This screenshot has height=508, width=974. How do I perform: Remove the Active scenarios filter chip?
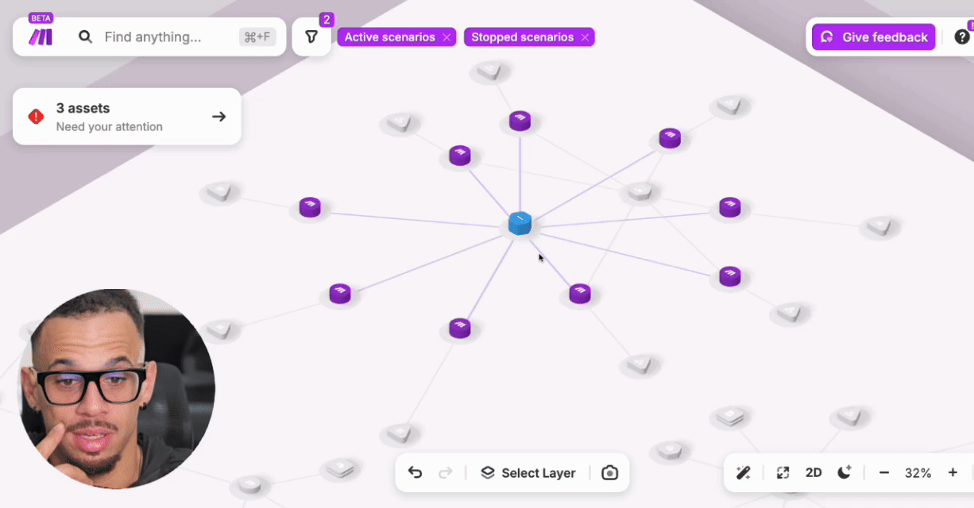(x=447, y=37)
